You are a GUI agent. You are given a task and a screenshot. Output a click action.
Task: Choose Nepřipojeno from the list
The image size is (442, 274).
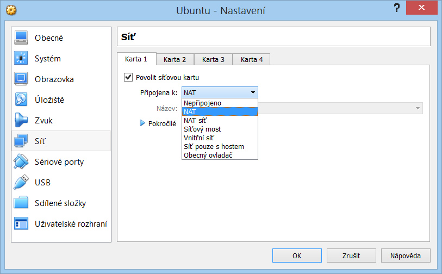220,103
